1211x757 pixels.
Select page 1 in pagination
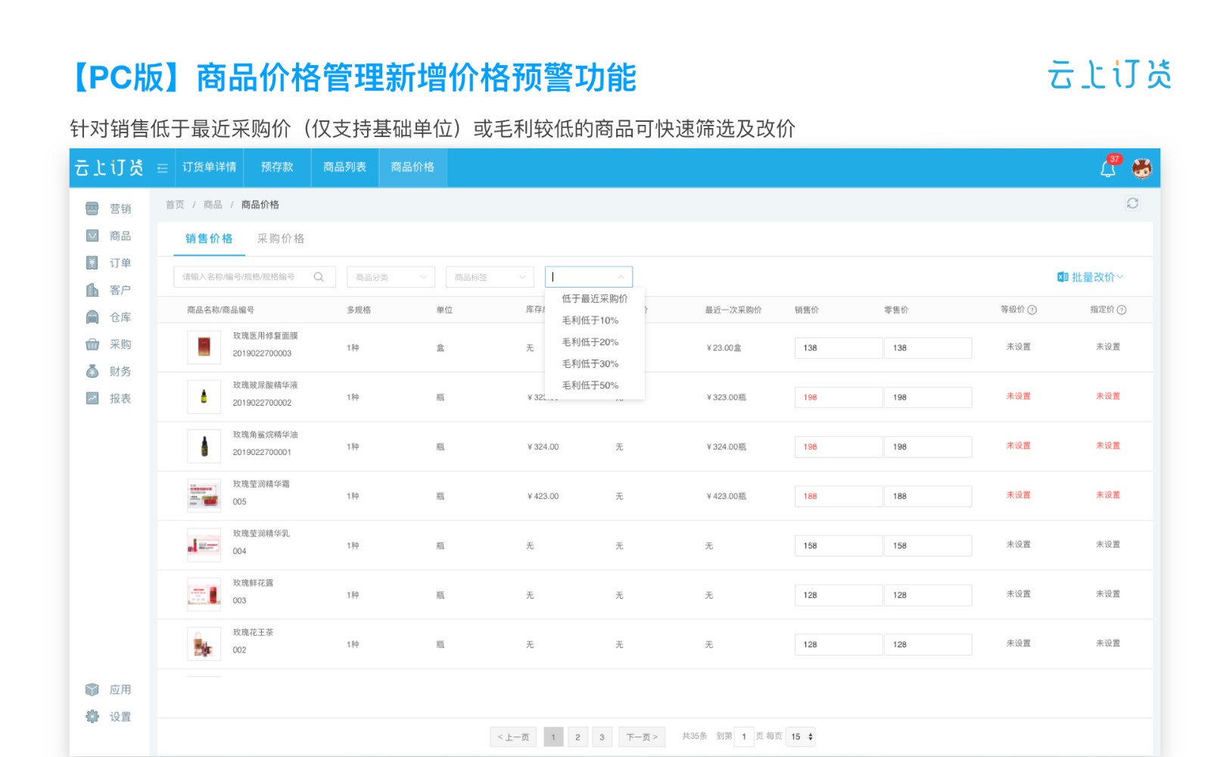[553, 737]
